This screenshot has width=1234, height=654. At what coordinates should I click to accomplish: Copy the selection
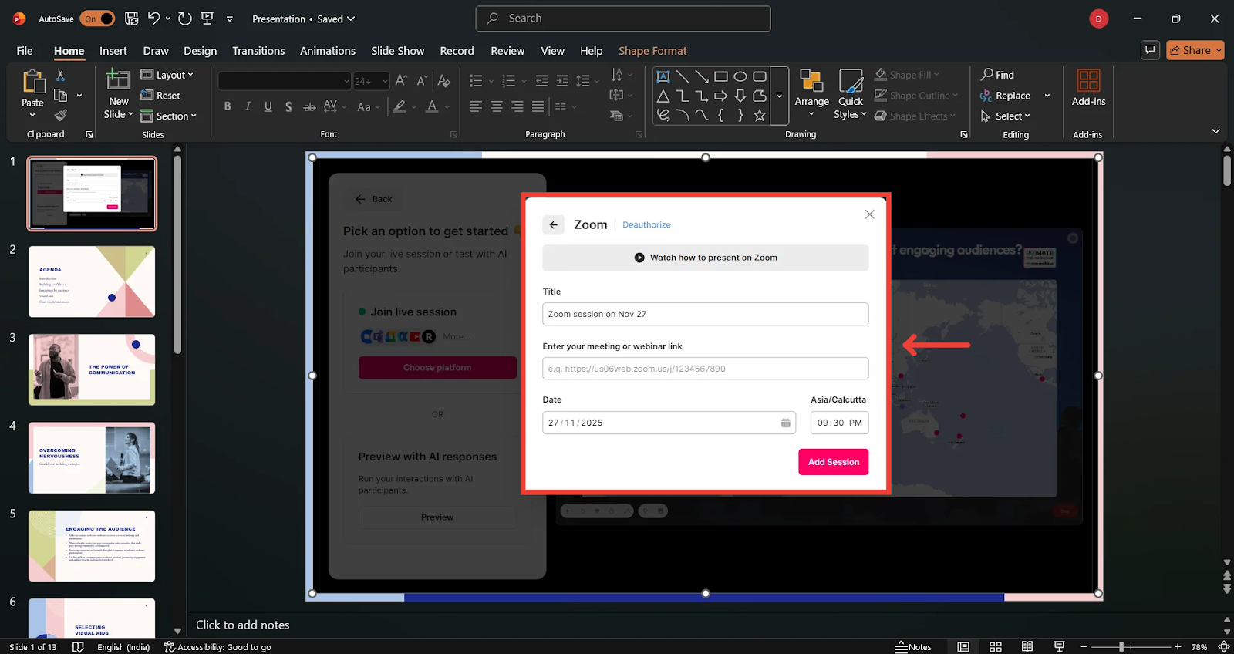[x=60, y=96]
